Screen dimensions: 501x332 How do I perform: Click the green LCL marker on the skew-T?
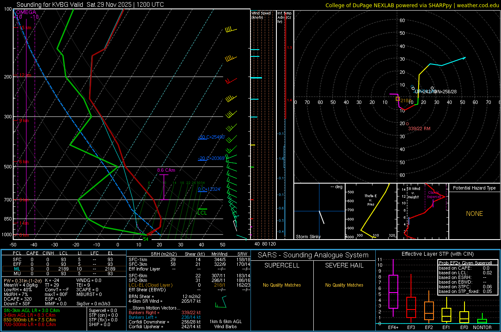click(x=202, y=212)
